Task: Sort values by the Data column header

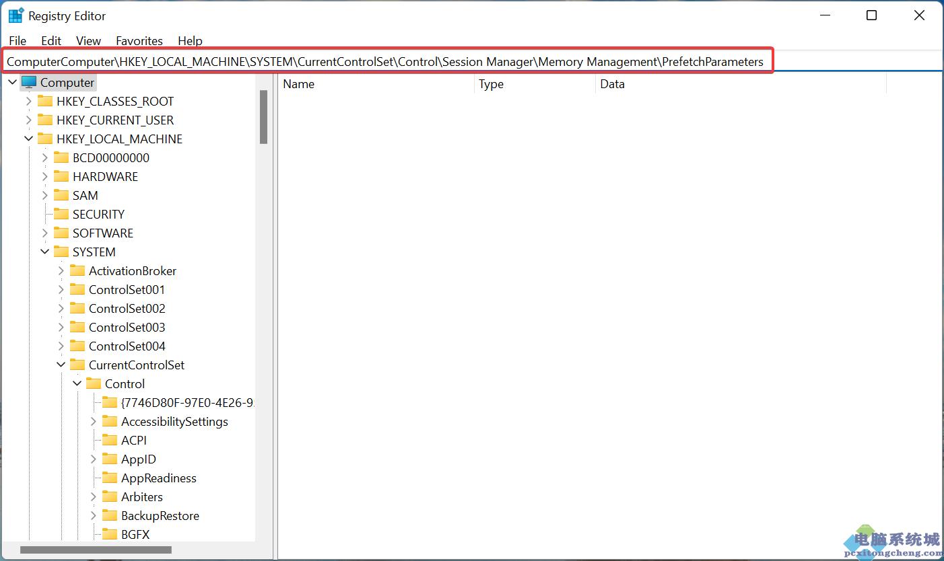Action: click(741, 84)
